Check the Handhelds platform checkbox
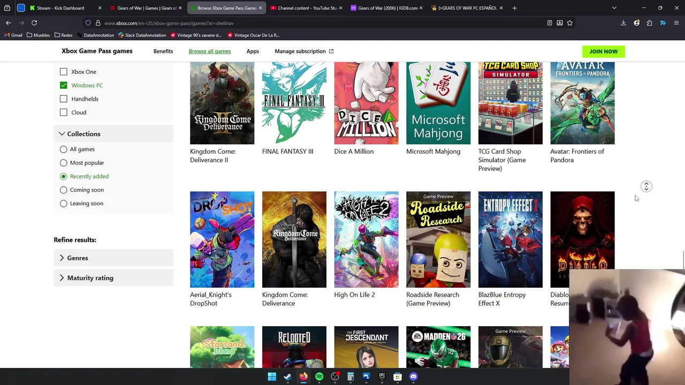Image resolution: width=685 pixels, height=385 pixels. 64,99
